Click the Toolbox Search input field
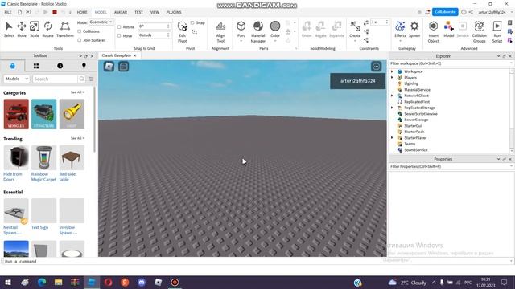The height and width of the screenshot is (289, 515). point(56,79)
